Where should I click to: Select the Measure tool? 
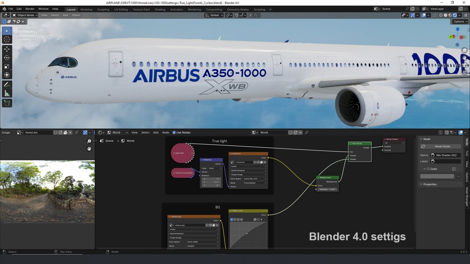tap(7, 93)
